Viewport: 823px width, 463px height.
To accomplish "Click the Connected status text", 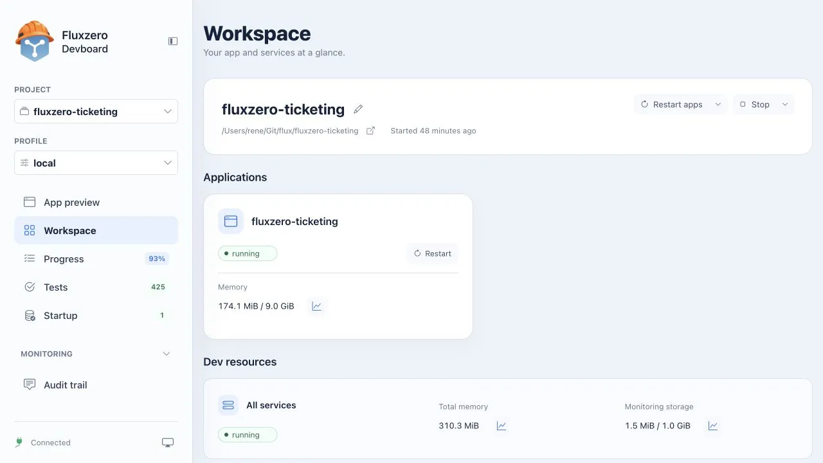I will (51, 442).
